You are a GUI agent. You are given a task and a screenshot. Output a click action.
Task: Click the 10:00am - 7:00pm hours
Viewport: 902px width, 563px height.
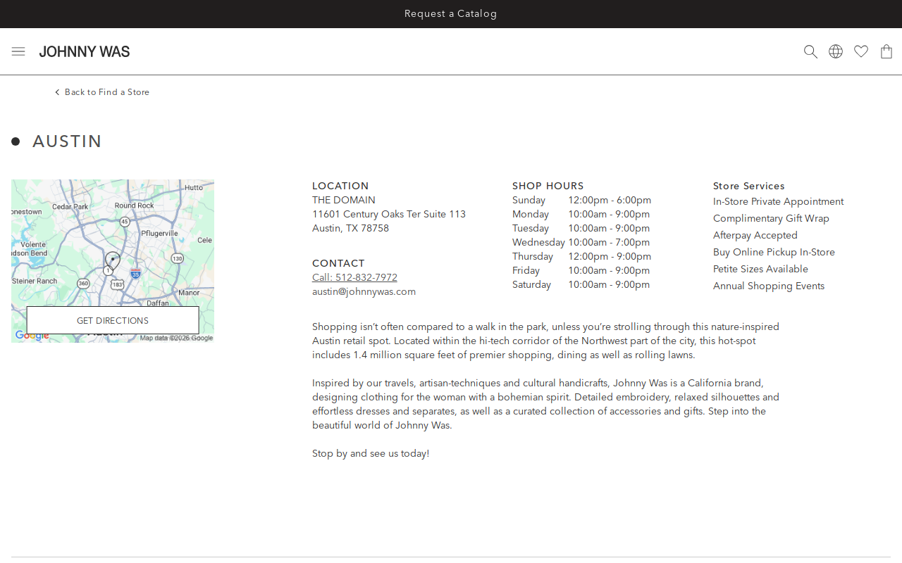(609, 243)
